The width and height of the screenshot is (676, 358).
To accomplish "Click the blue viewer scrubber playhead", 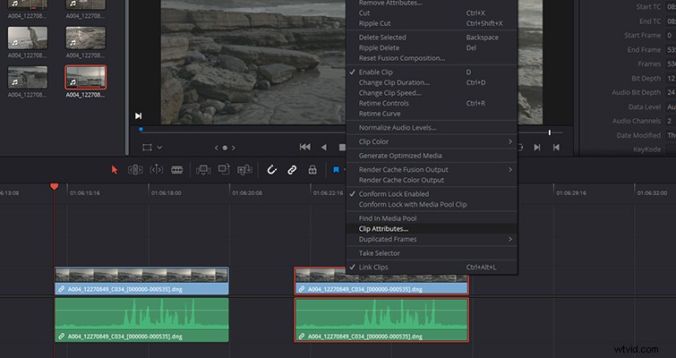I will click(x=141, y=129).
